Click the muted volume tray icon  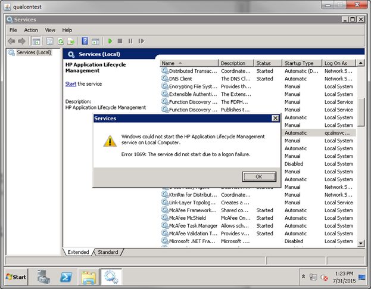[324, 277]
